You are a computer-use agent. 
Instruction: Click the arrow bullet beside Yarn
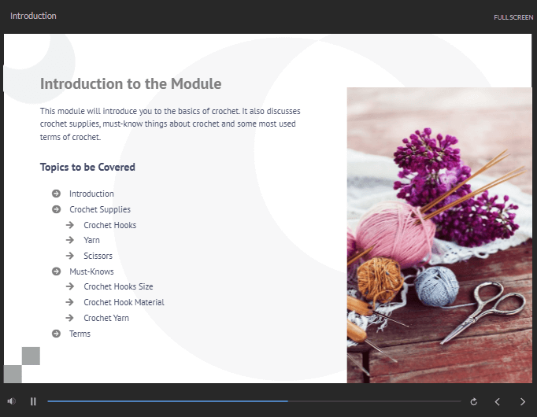click(x=70, y=240)
